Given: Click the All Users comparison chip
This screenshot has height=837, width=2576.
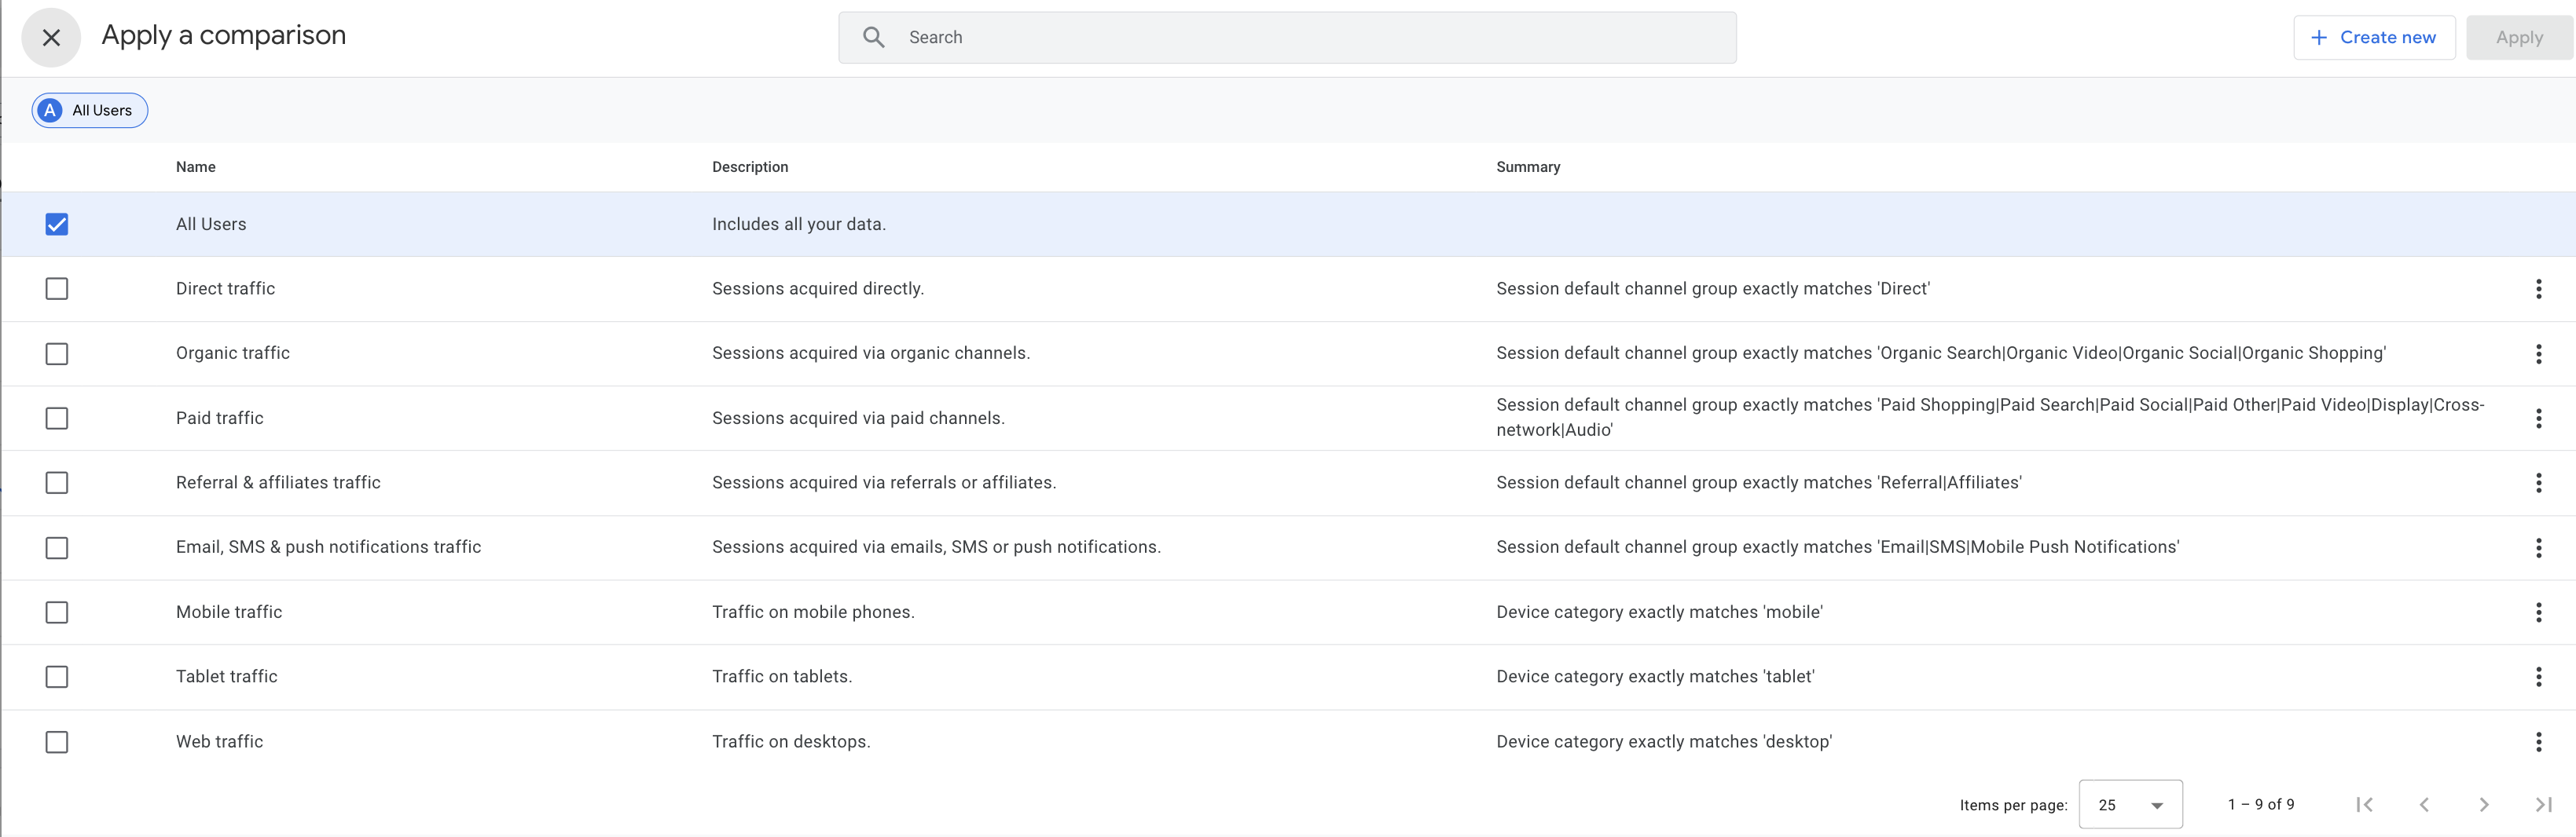Looking at the screenshot, I should click(x=90, y=111).
